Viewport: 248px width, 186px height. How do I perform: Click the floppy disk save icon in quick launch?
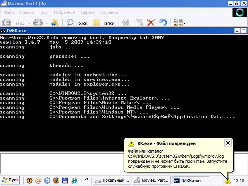[65, 181]
